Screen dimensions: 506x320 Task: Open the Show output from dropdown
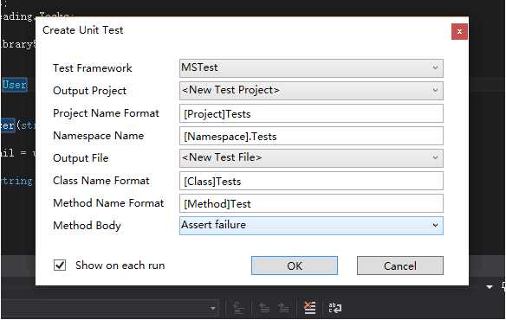[110, 309]
